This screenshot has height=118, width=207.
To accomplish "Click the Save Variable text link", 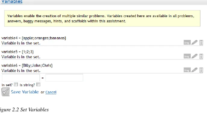I will coord(25,92).
